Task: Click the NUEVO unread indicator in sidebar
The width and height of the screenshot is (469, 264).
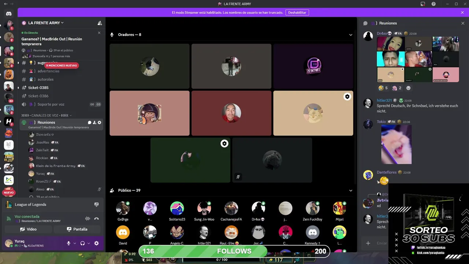Action: (9, 192)
